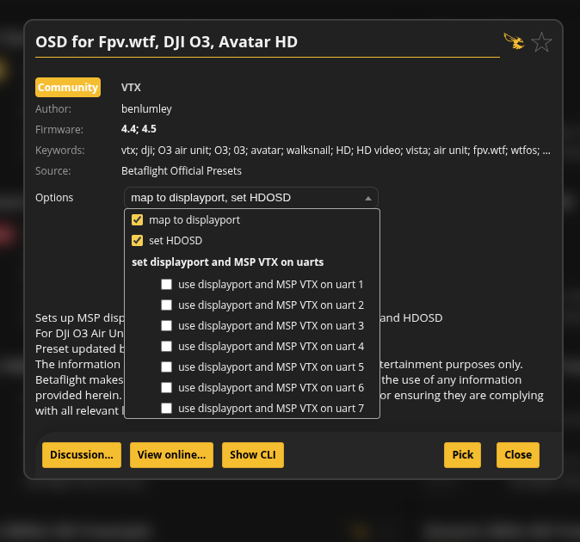Check the uart 4 displayport option
580x542 pixels.
click(167, 347)
